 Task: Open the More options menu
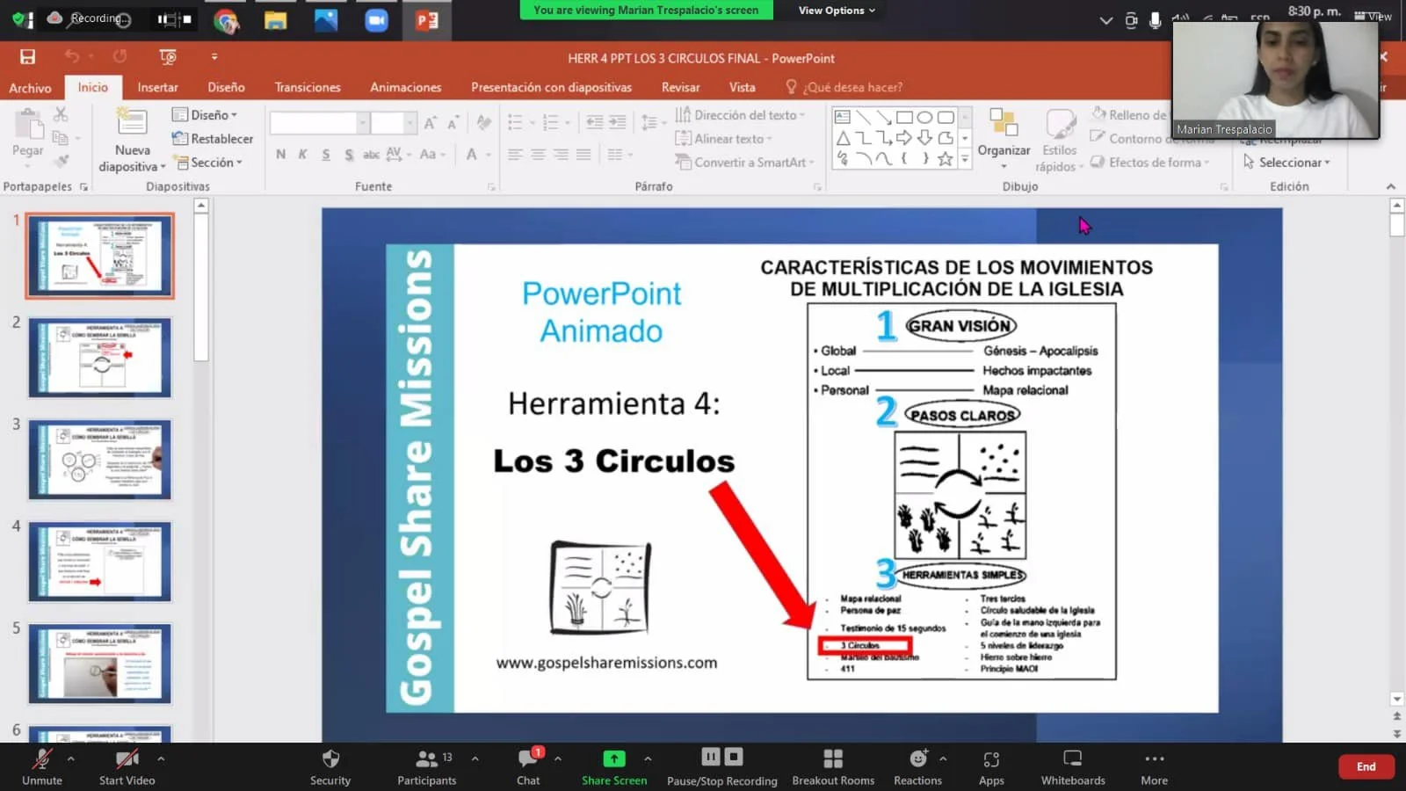point(1155,766)
